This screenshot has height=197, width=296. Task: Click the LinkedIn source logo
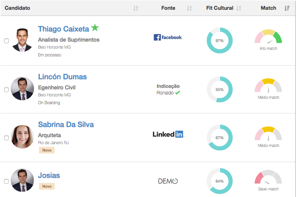(x=168, y=134)
